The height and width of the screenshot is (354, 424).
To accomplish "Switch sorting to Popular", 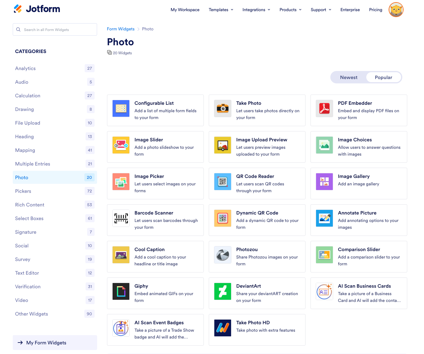I will (383, 77).
